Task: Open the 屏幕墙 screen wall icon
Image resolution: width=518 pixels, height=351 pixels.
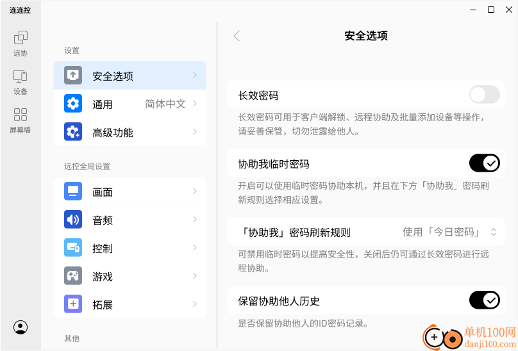Action: tap(20, 115)
